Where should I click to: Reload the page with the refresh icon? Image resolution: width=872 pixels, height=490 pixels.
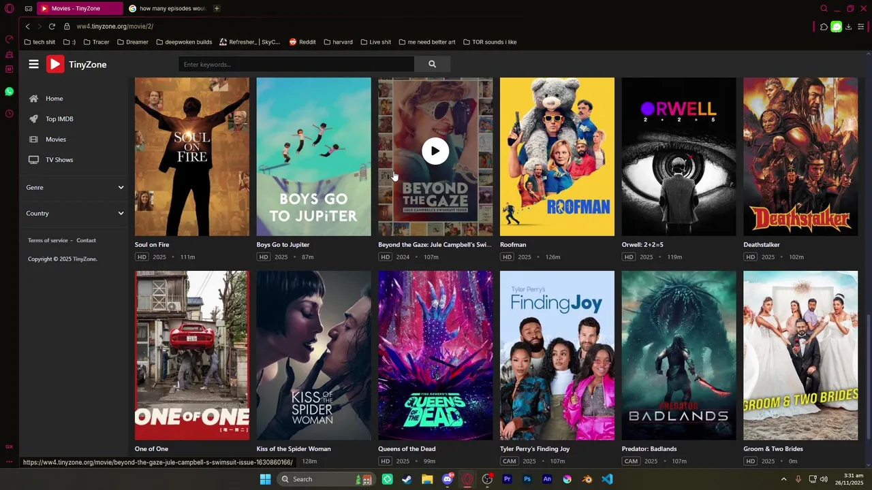pyautogui.click(x=52, y=27)
